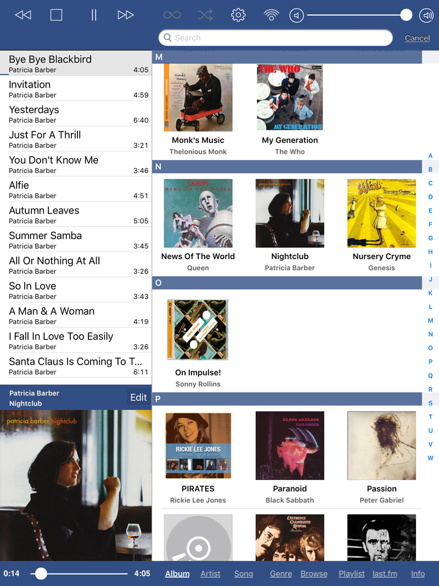Switch to the Genre tab
The width and height of the screenshot is (439, 586).
pos(281,574)
